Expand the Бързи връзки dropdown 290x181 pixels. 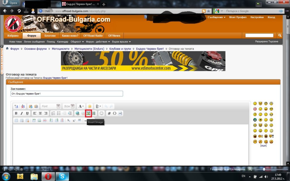121,42
